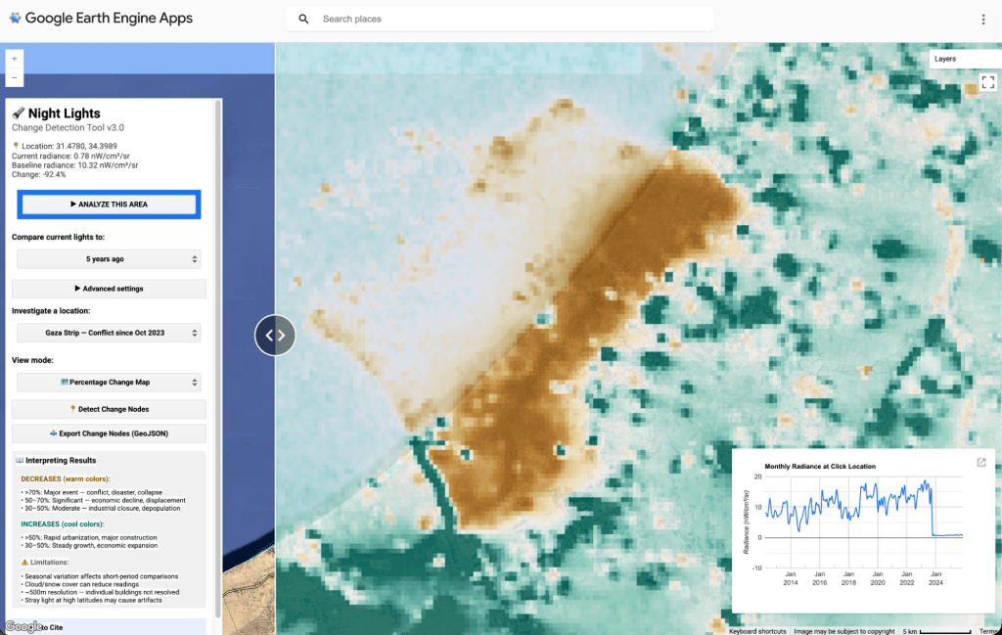This screenshot has height=635, width=1002.
Task: Click the 'INCREASES (cool colors)' heading
Action: (63, 523)
